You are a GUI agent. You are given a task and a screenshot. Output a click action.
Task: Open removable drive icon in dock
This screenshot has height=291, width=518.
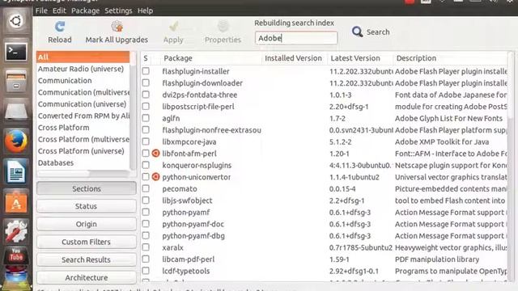16,112
